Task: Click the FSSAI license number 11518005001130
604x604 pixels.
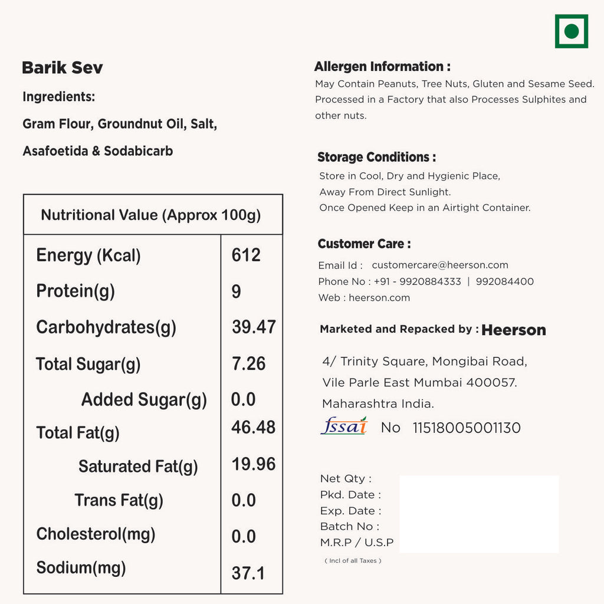Action: (x=467, y=428)
